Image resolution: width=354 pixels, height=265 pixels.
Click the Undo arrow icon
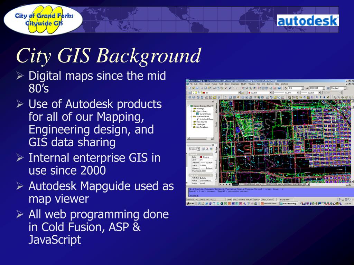230,88
